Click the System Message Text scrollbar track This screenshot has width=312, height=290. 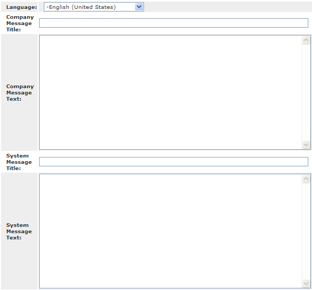coord(306,231)
